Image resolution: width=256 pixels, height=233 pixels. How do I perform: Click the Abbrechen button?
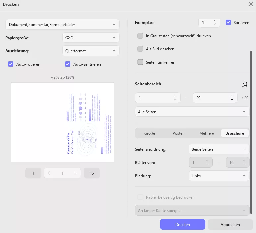point(230,225)
